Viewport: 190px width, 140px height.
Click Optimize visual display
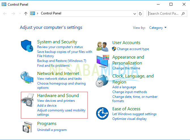129,119
